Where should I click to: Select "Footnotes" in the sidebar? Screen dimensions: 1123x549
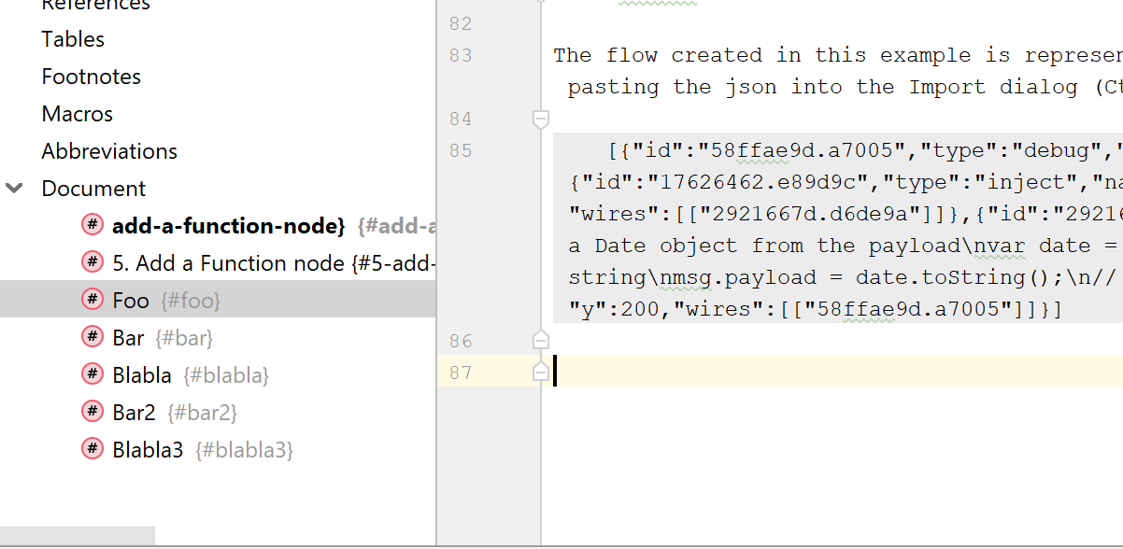click(x=91, y=76)
